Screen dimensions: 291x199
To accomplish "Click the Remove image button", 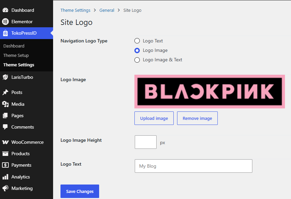I will pyautogui.click(x=197, y=118).
